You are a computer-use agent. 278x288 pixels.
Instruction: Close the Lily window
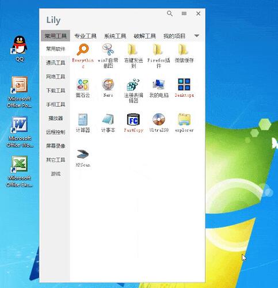(x=199, y=13)
